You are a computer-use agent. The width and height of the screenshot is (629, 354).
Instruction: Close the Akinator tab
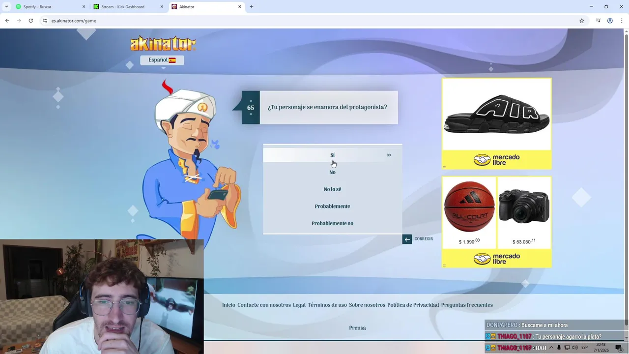240,7
